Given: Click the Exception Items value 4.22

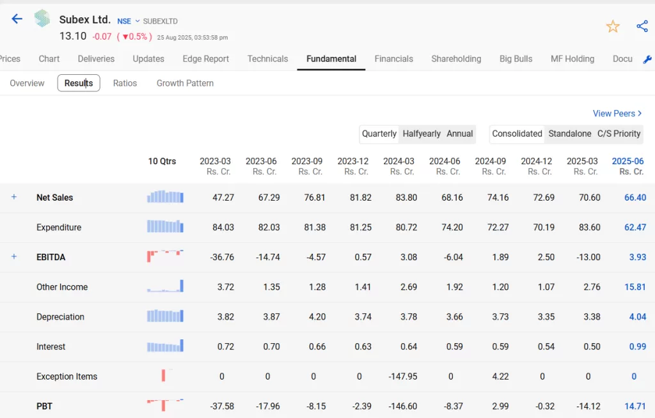Looking at the screenshot, I should click(x=500, y=376).
